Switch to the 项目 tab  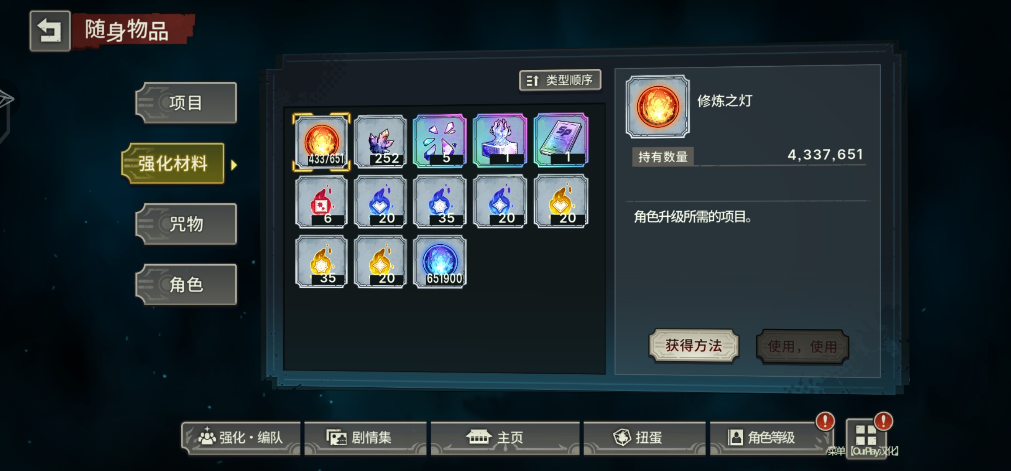tap(186, 103)
